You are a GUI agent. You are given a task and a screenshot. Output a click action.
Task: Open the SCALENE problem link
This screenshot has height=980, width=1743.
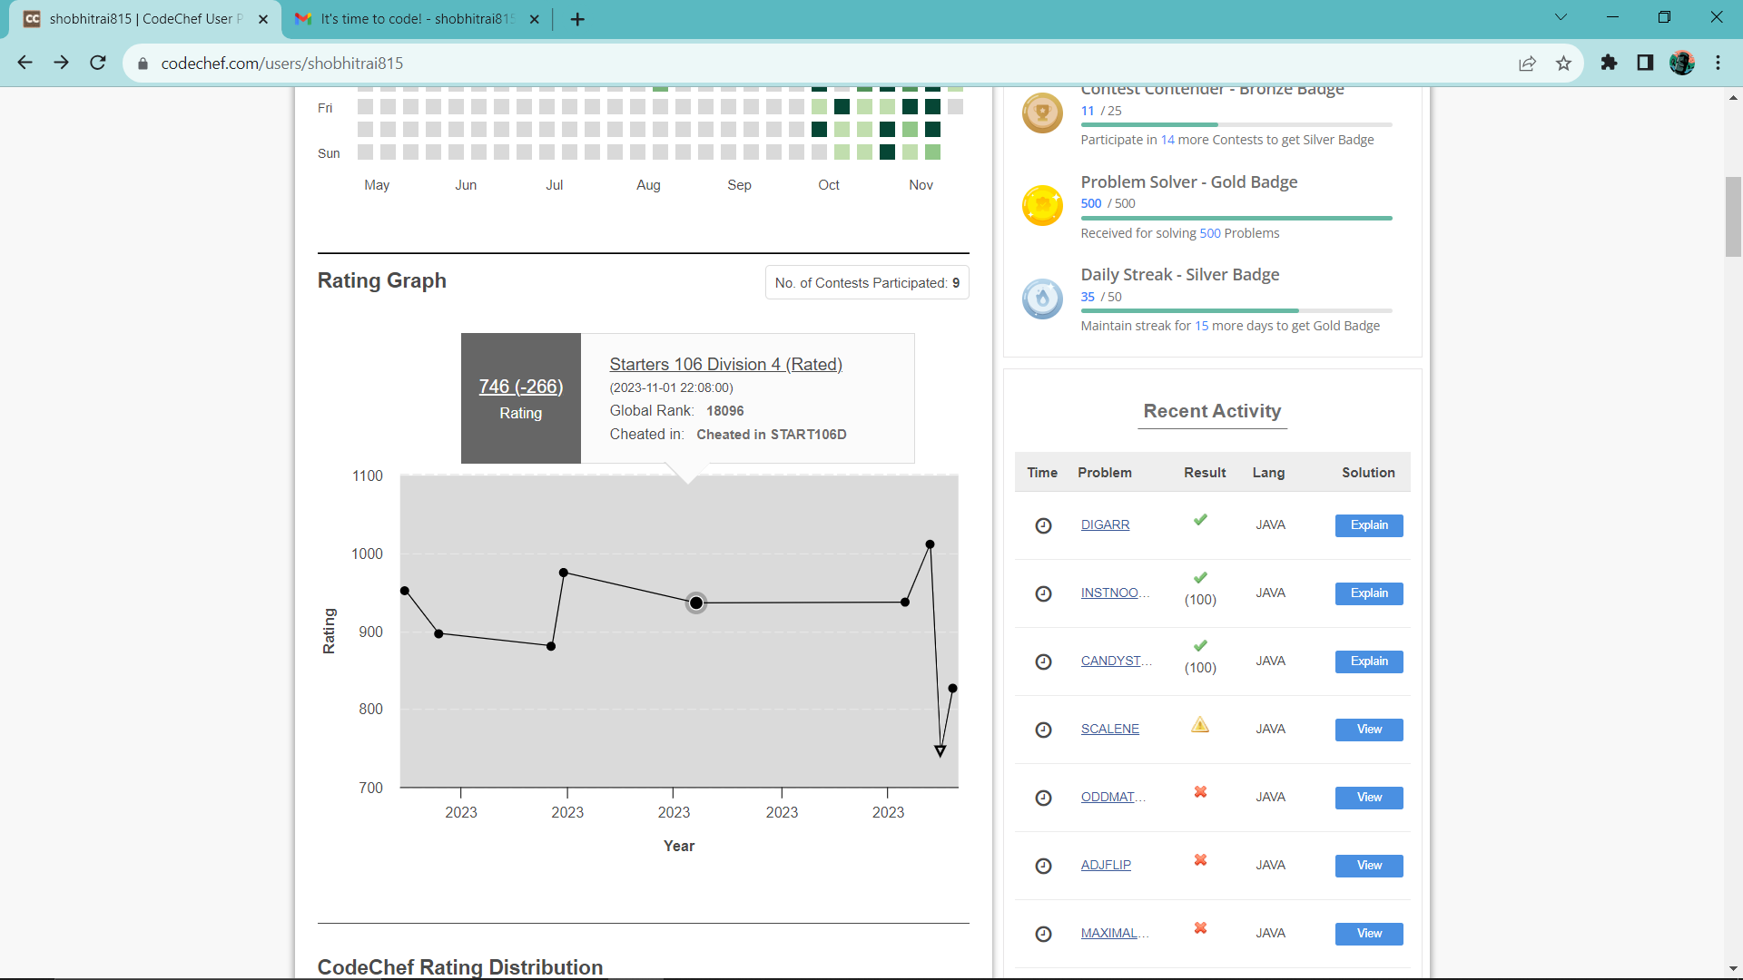(1109, 729)
